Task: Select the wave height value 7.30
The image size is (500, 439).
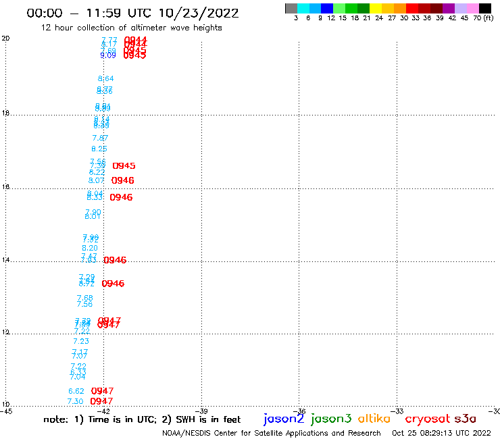Action: click(x=75, y=401)
